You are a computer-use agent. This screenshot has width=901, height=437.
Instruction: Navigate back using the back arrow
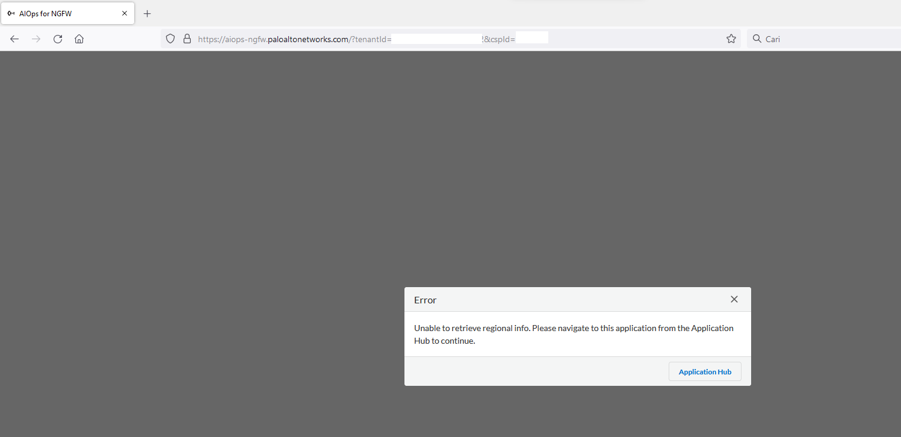click(14, 39)
